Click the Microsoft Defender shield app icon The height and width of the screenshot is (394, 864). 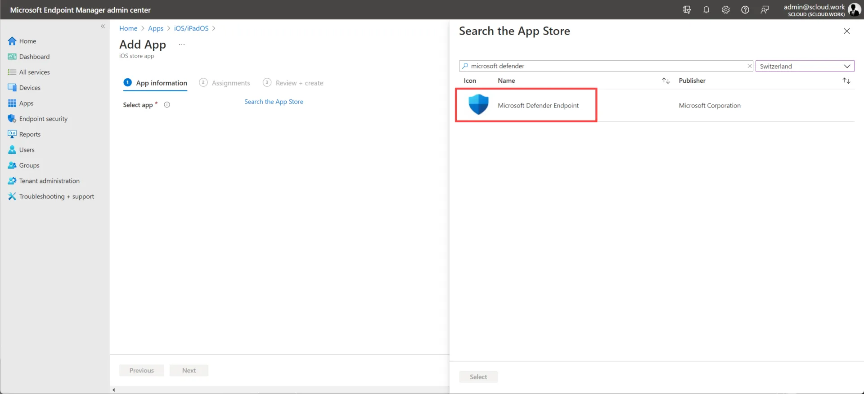[478, 104]
